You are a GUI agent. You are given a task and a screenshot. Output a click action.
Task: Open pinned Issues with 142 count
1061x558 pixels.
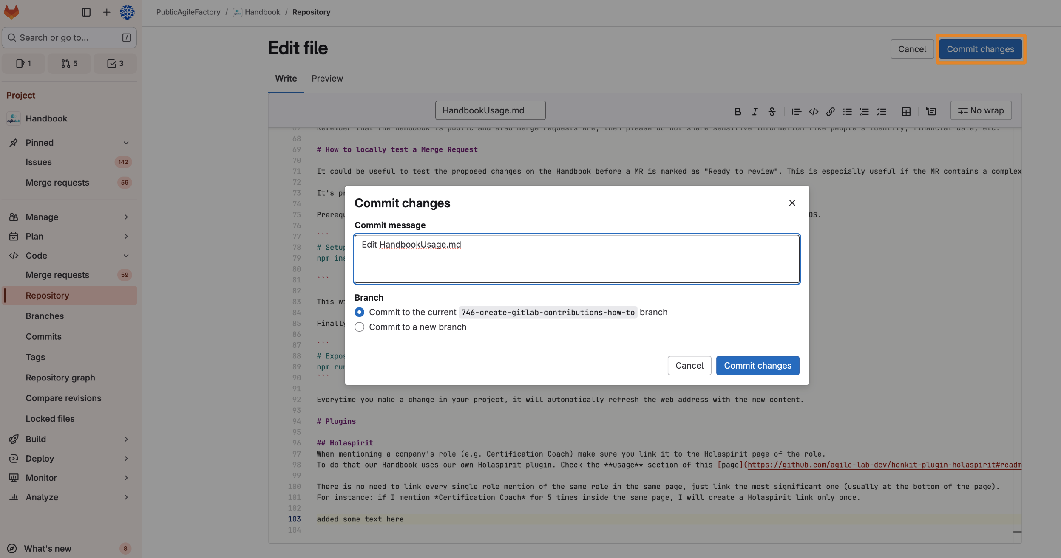(x=70, y=162)
